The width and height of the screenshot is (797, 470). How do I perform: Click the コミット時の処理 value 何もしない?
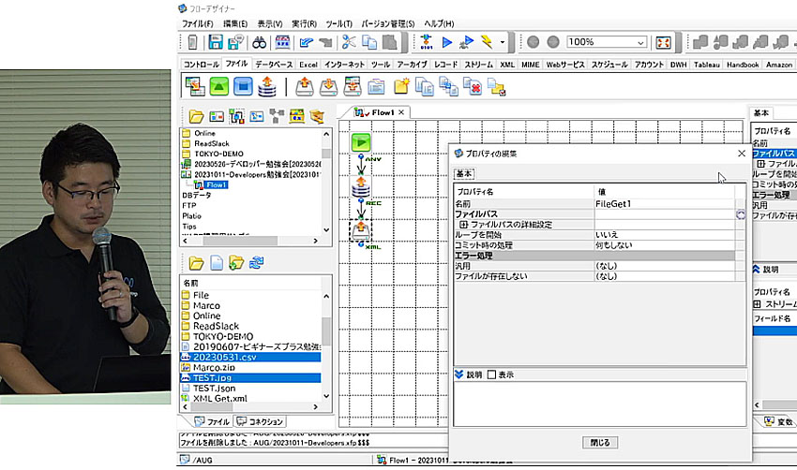point(665,245)
